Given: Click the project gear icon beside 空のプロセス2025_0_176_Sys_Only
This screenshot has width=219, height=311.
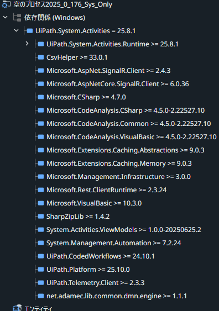Looking at the screenshot, I should (x=6, y=4).
